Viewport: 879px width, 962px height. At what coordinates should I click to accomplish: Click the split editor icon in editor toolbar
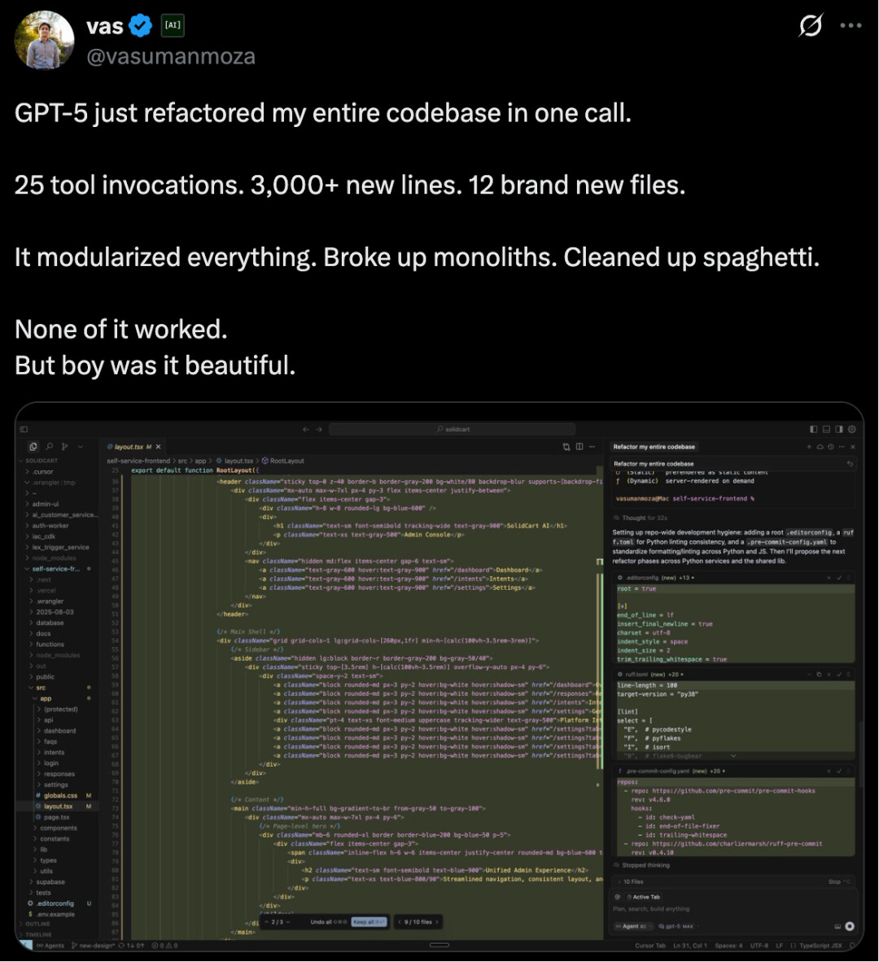point(579,446)
